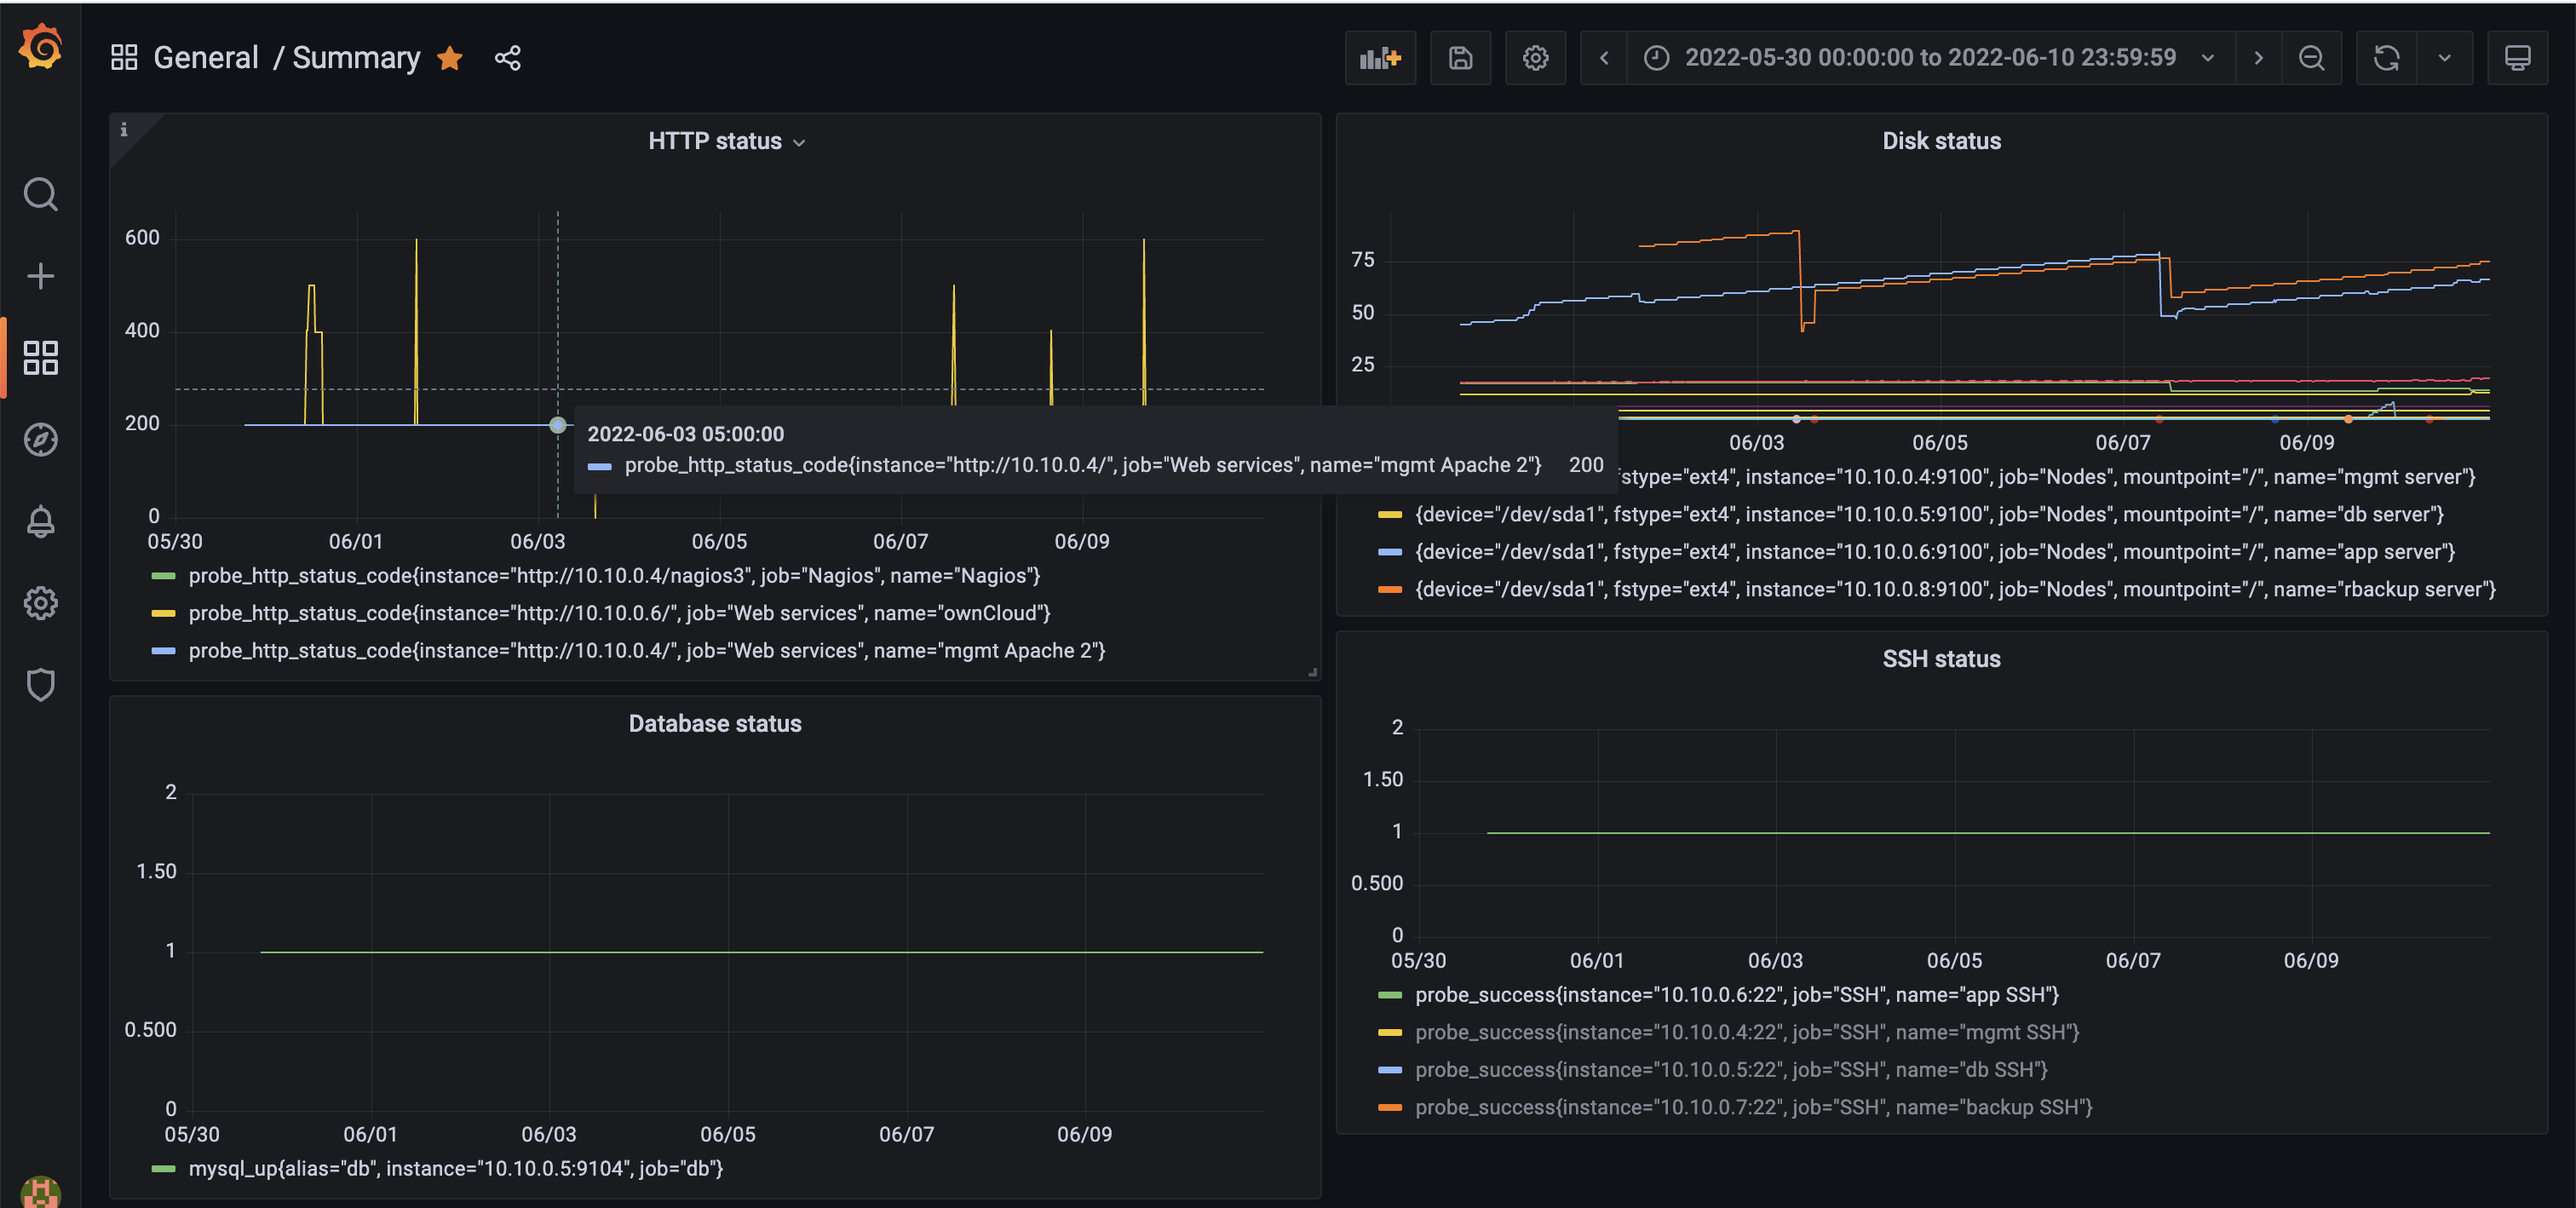Toggle the star to unfavorite the dashboard
This screenshot has width=2576, height=1208.
450,58
